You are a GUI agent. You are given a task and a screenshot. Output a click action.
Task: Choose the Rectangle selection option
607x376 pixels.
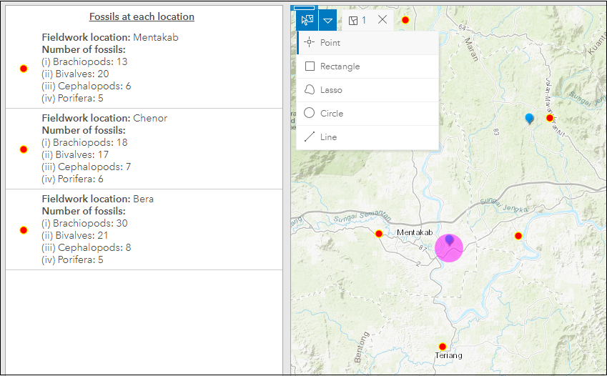click(367, 66)
